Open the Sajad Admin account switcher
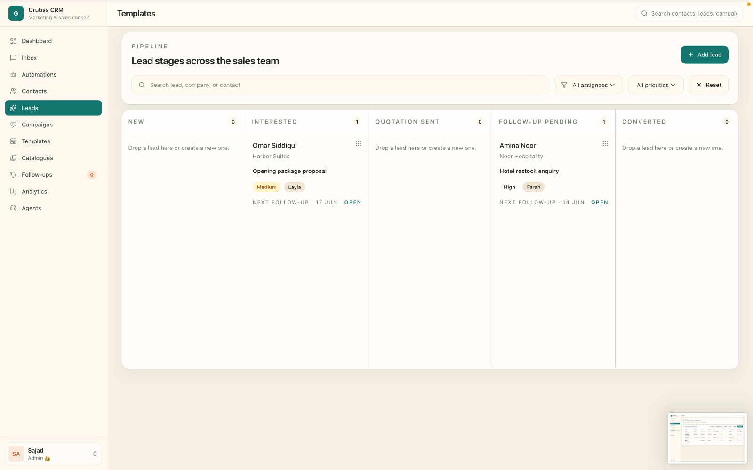 [53, 454]
